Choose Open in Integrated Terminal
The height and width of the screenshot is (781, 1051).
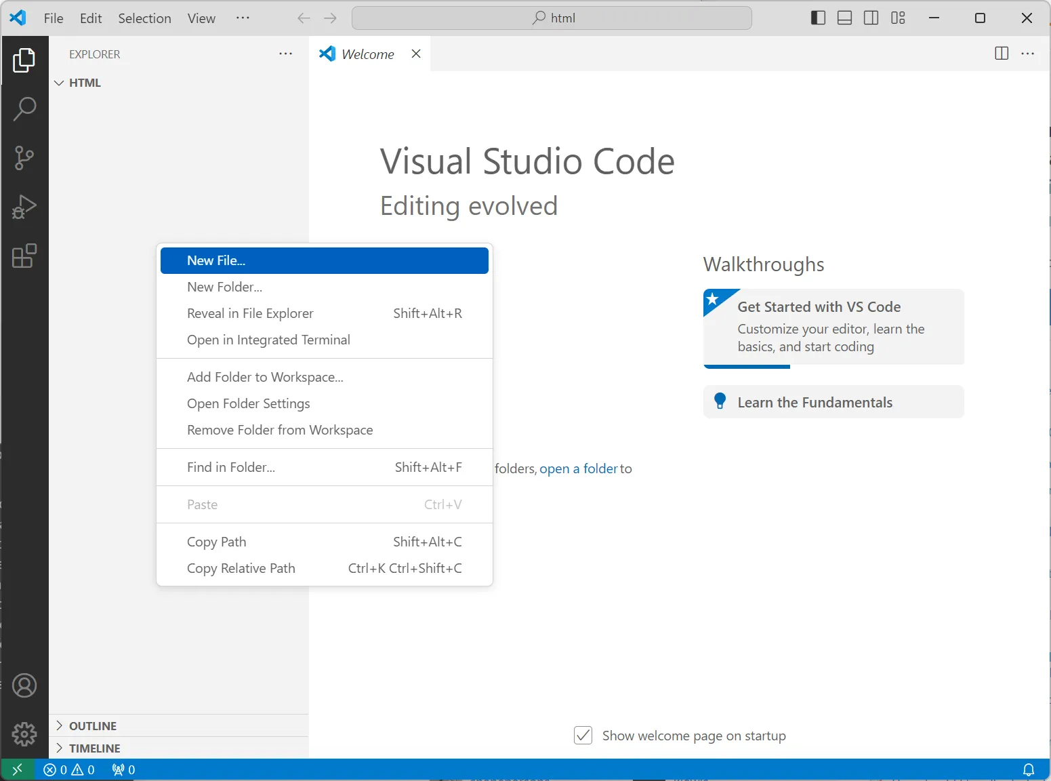click(x=268, y=340)
